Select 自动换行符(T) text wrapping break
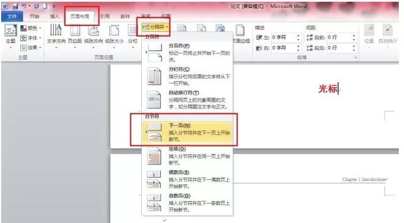The image size is (404, 223). (187, 99)
